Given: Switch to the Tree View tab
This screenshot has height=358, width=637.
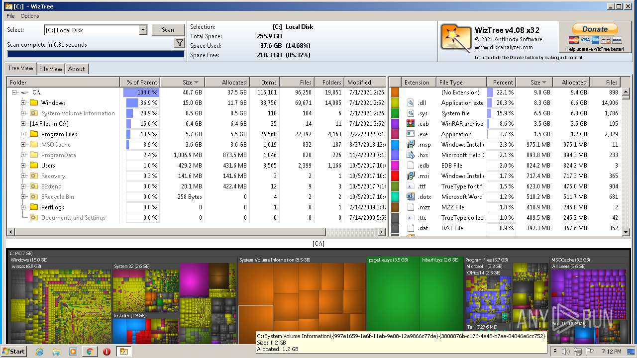Looking at the screenshot, I should [21, 69].
